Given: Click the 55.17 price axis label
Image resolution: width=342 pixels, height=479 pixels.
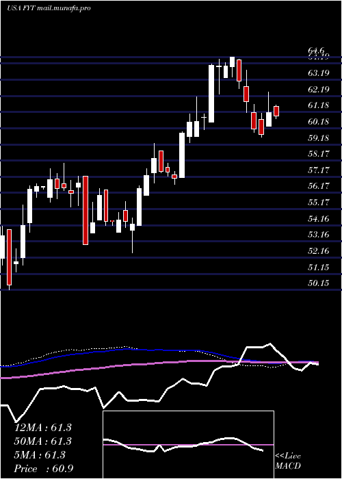Looking at the screenshot, I should tap(319, 203).
